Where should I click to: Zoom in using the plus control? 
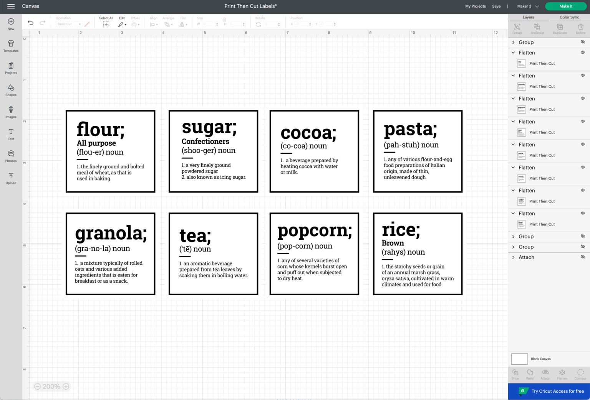[x=66, y=386]
